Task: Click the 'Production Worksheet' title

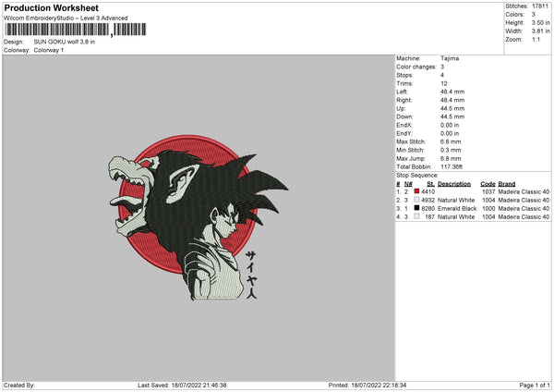Action: coord(51,7)
